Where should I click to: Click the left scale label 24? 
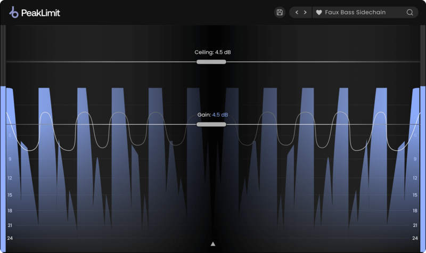click(x=10, y=238)
